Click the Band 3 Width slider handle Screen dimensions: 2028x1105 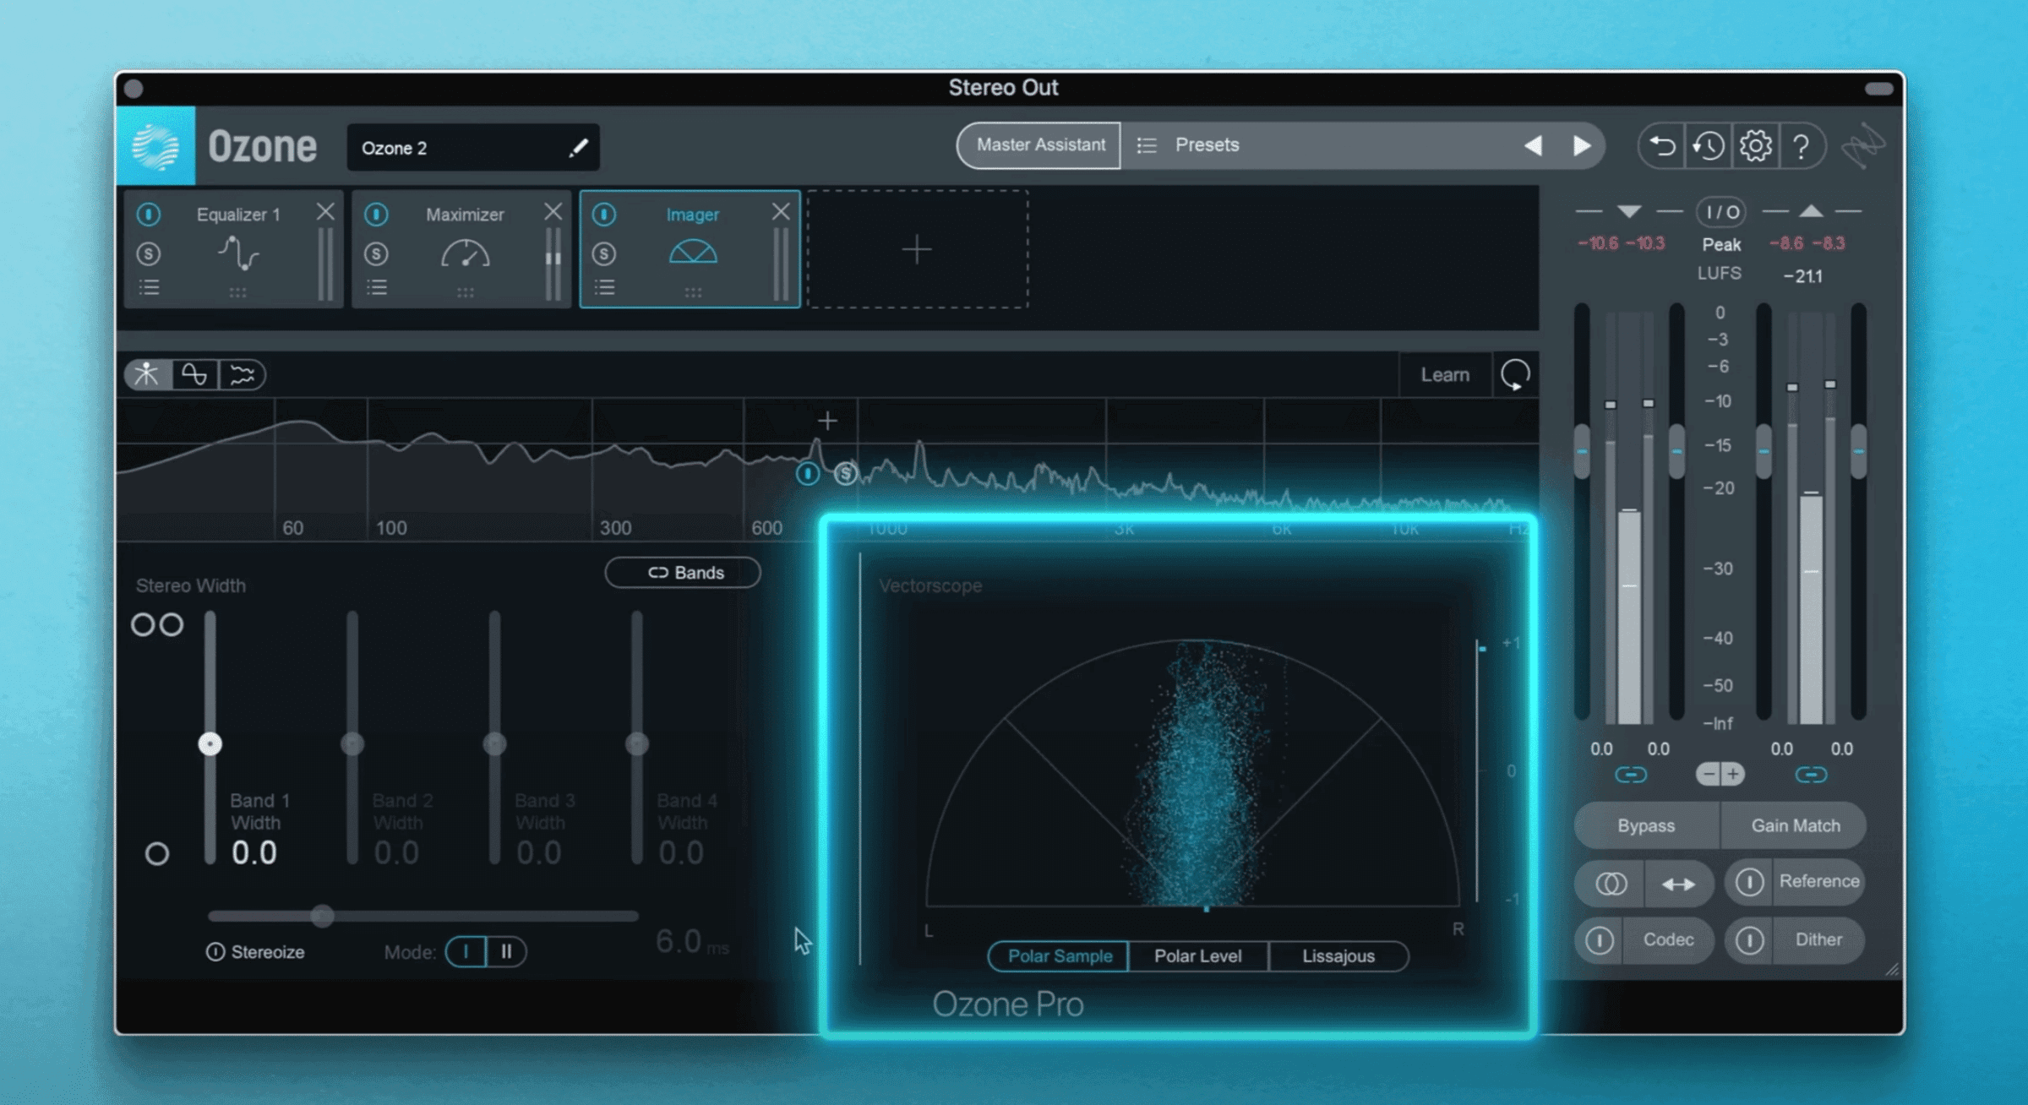coord(494,744)
